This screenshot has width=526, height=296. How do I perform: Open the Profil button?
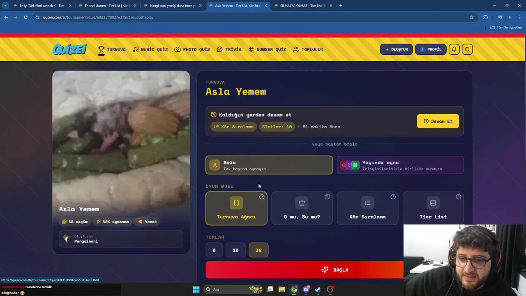pyautogui.click(x=430, y=49)
